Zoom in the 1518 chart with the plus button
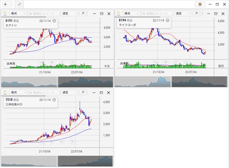This screenshot has width=229, height=168. coord(52,141)
